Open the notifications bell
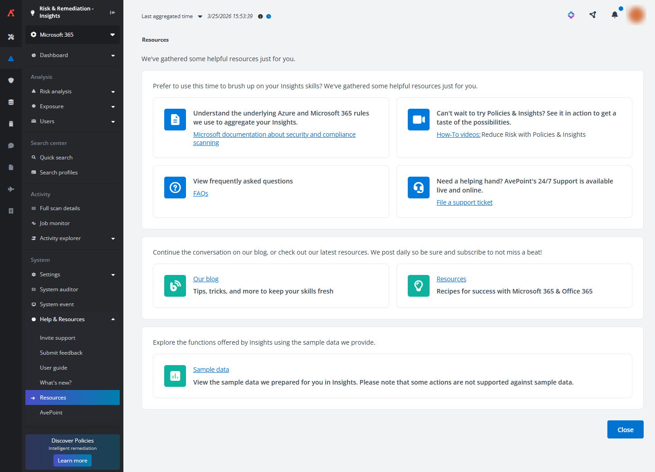Screen dimensions: 655x472 coord(615,15)
